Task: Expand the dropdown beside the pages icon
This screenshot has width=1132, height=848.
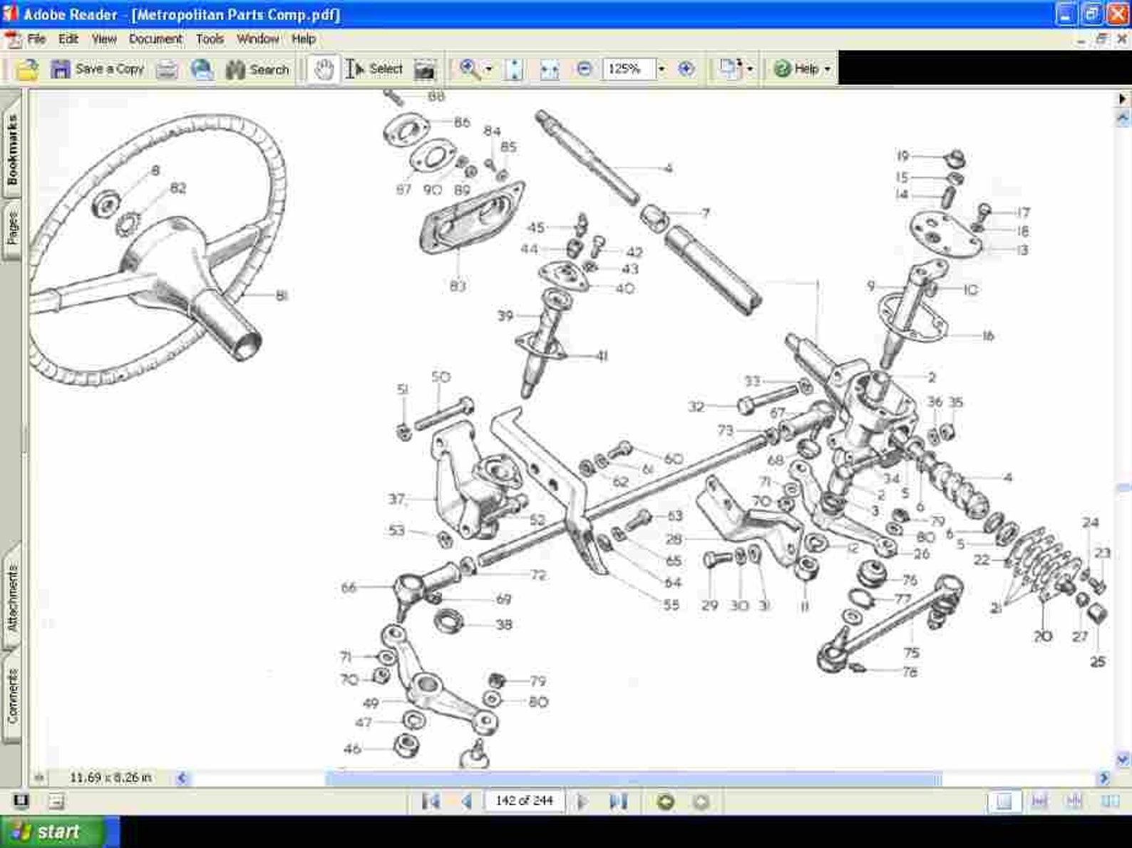Action: (x=750, y=69)
